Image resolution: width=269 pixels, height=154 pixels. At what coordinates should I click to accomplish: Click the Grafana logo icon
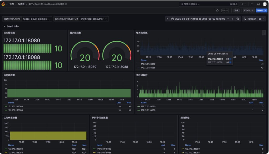pos(3,4)
